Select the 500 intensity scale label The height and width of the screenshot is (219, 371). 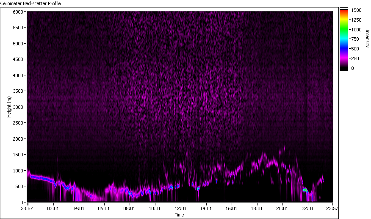pos(355,49)
